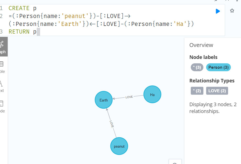The image size is (241, 164).
Task: Select the * (3) node label pill
Action: point(197,67)
